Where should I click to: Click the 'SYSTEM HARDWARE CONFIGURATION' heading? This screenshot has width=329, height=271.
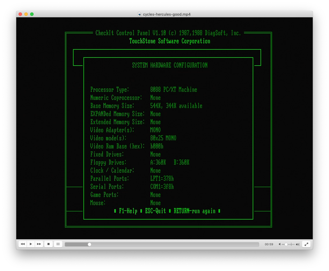(x=170, y=65)
